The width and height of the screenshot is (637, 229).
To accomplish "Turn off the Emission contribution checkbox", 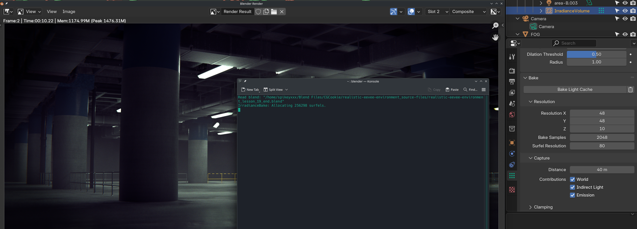I will click(x=572, y=195).
